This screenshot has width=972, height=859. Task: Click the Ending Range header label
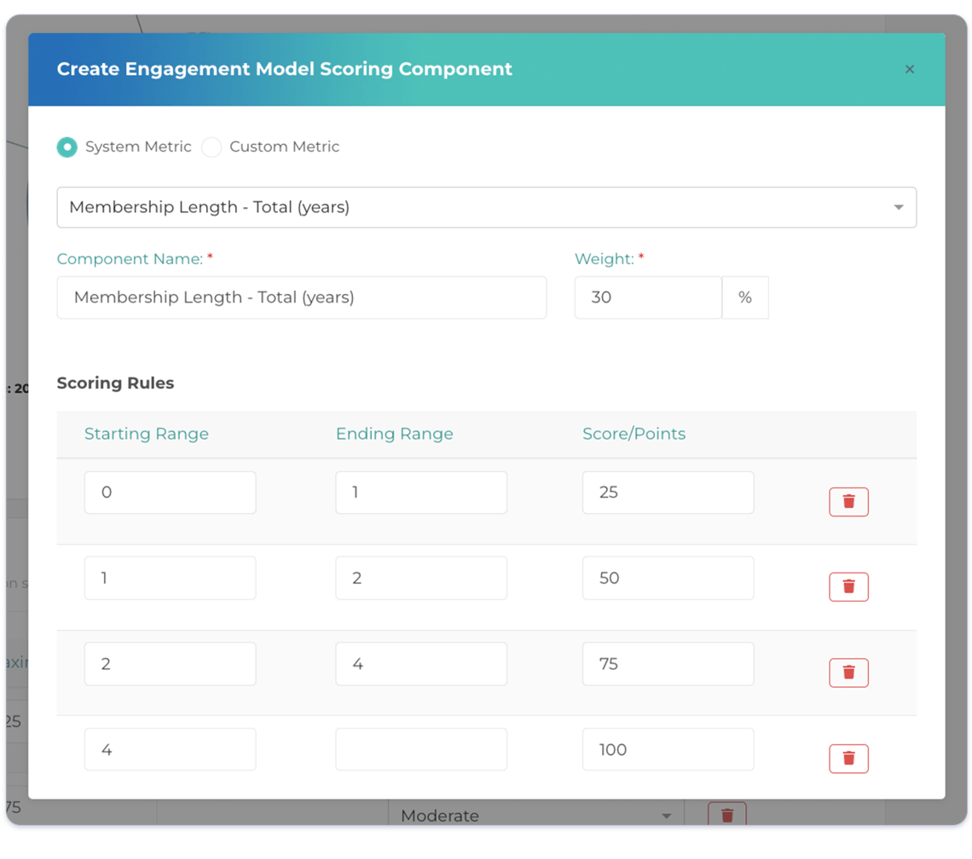coord(394,434)
